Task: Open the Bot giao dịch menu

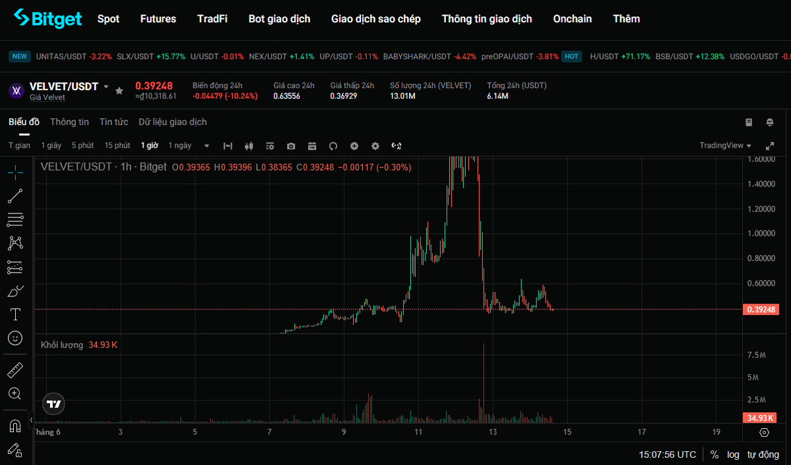Action: coord(280,18)
